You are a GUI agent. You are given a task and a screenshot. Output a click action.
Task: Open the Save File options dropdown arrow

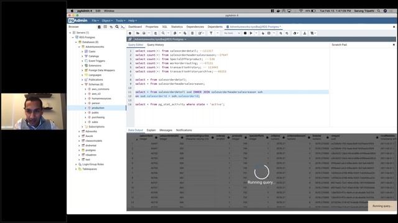149,33
